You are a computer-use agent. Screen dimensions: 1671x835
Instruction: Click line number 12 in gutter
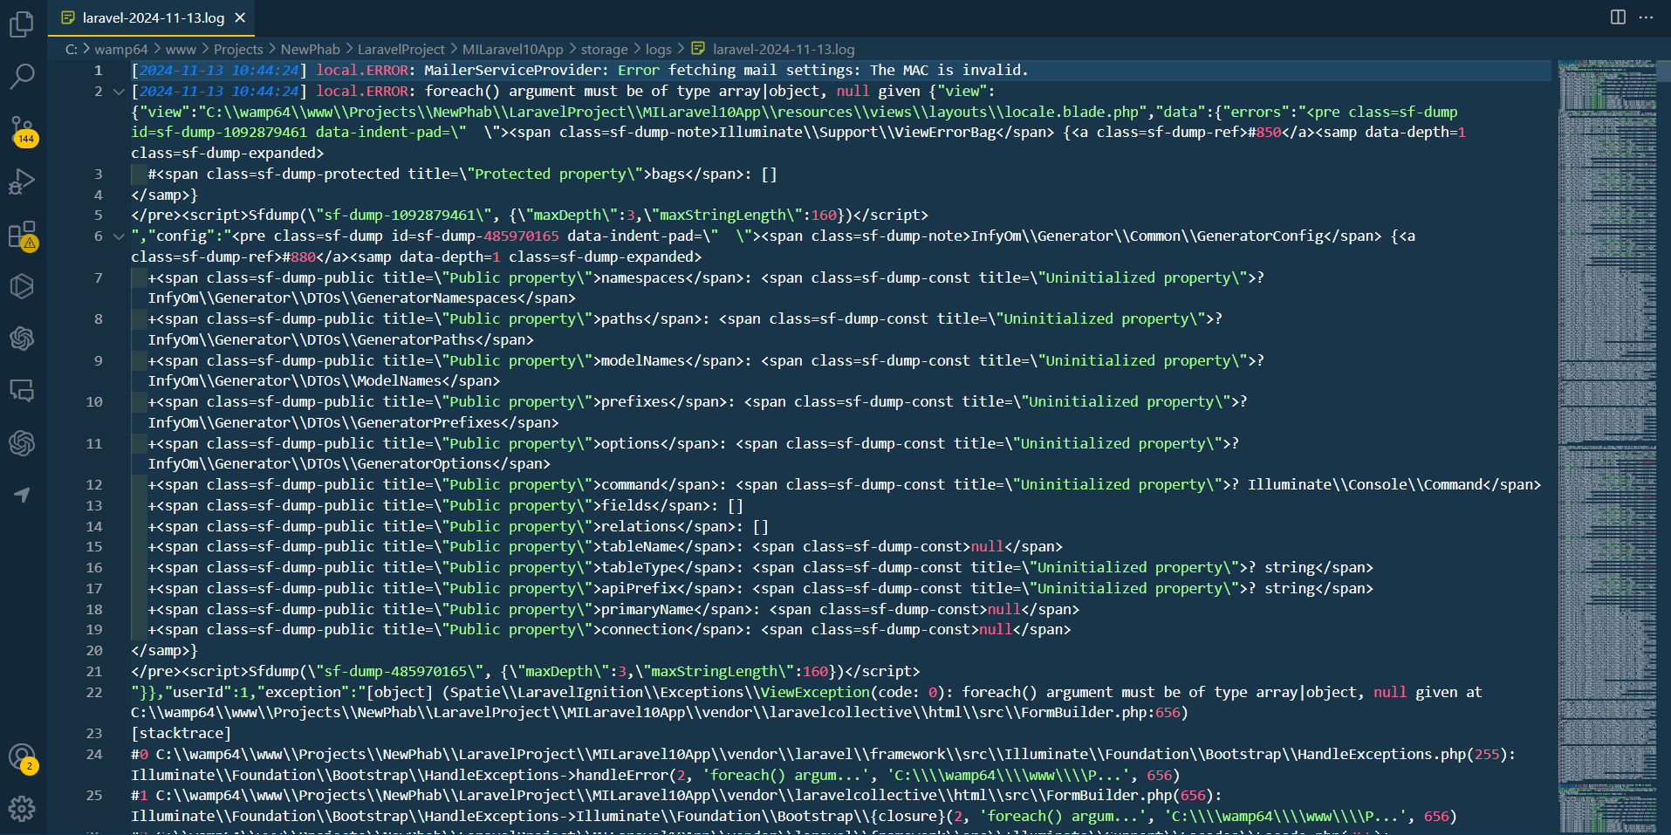(x=94, y=485)
